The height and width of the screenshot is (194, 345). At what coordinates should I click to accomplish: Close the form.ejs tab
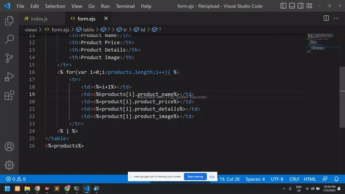(x=106, y=18)
